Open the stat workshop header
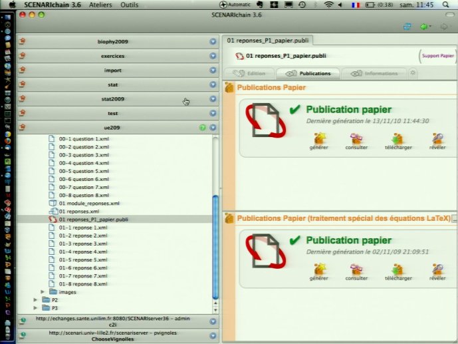The height and width of the screenshot is (344, 458). click(118, 85)
